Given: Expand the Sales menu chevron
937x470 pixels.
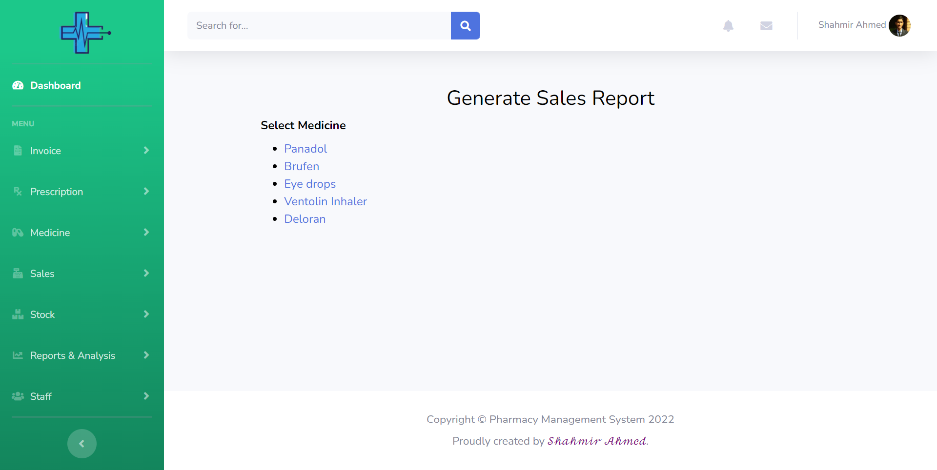Looking at the screenshot, I should [x=146, y=274].
